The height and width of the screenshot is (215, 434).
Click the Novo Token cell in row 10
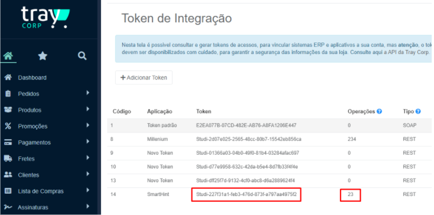[160, 167]
